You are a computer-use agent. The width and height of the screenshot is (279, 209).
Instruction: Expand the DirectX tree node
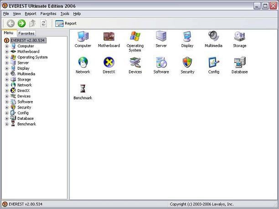tap(7, 91)
